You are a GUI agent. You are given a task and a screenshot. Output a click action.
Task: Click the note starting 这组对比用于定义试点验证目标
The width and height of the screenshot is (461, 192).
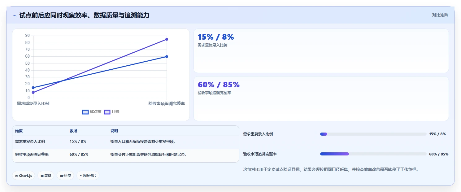332,170
